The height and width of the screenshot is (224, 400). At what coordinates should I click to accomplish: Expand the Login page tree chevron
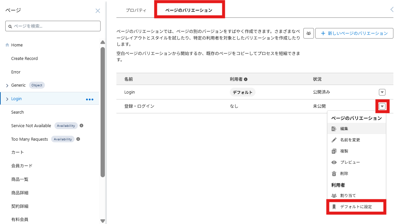tap(7, 99)
